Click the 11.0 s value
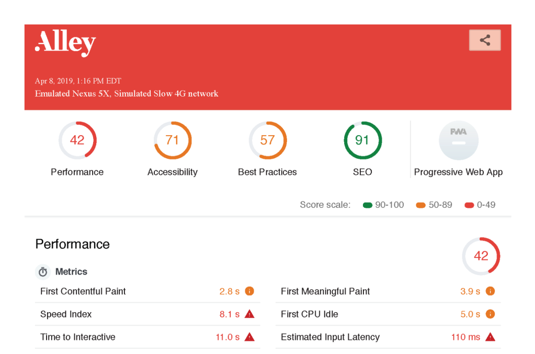Image resolution: width=535 pixels, height=354 pixels. pyautogui.click(x=227, y=337)
